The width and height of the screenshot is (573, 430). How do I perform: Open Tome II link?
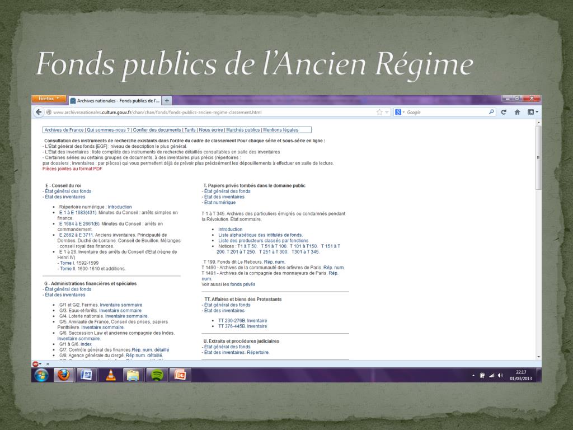[68, 269]
